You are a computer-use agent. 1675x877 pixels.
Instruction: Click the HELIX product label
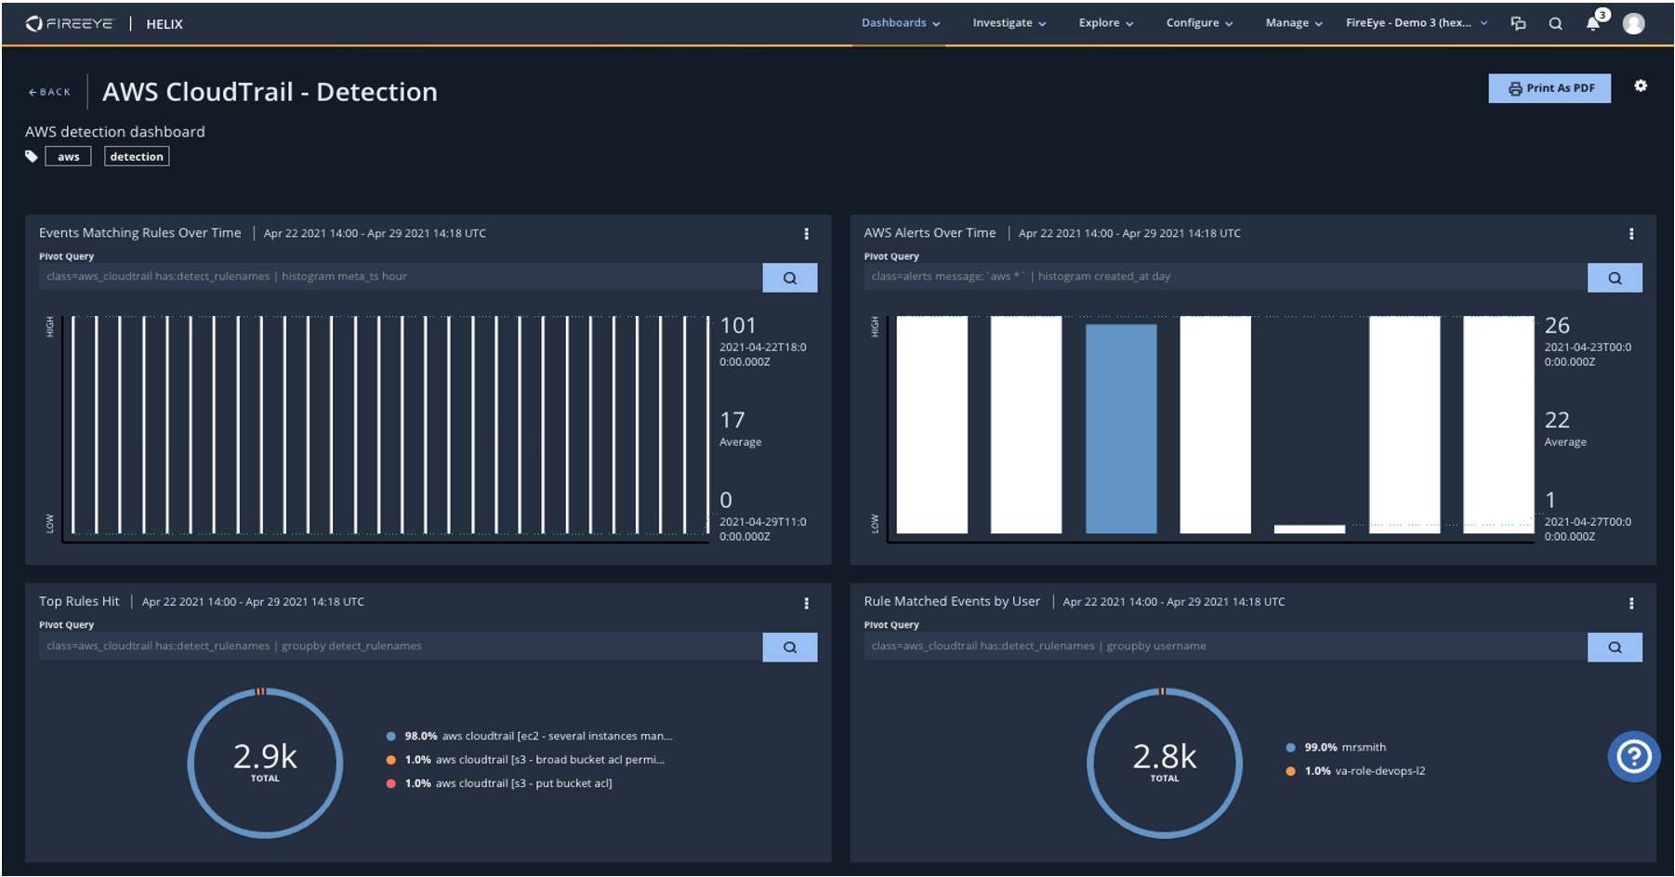165,24
